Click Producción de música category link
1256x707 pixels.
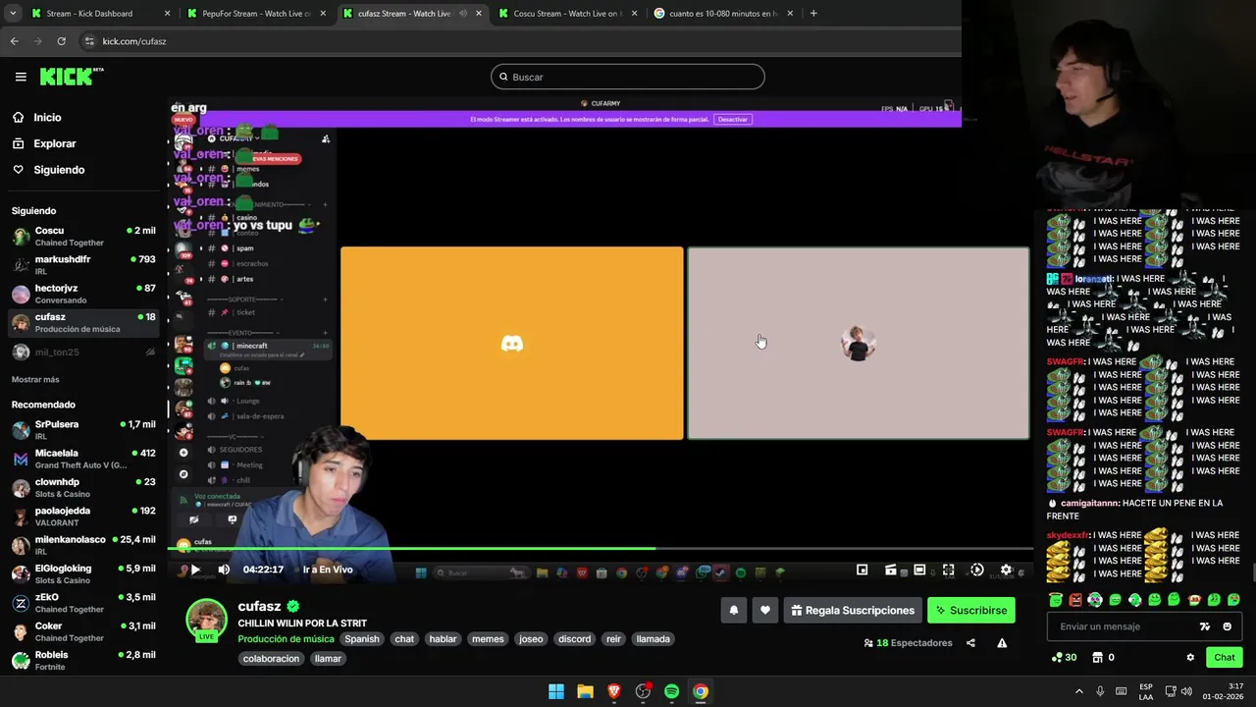click(x=286, y=639)
